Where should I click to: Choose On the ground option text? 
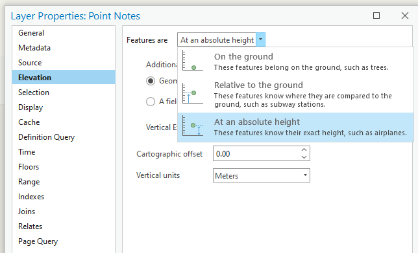[243, 56]
